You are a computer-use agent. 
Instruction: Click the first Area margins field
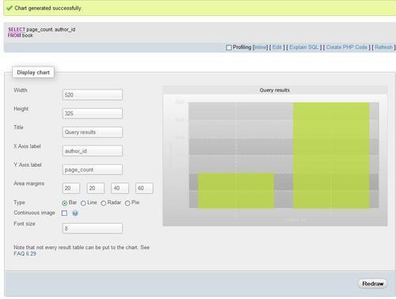coord(71,188)
